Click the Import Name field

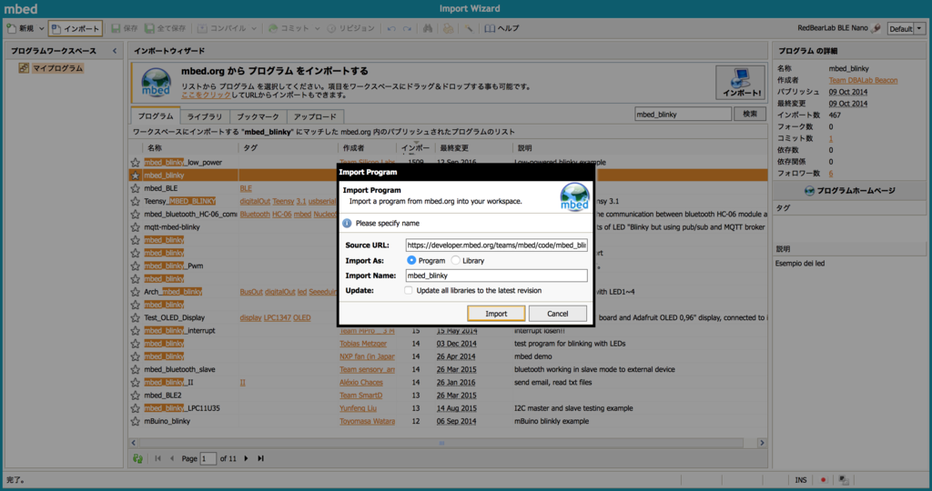496,276
